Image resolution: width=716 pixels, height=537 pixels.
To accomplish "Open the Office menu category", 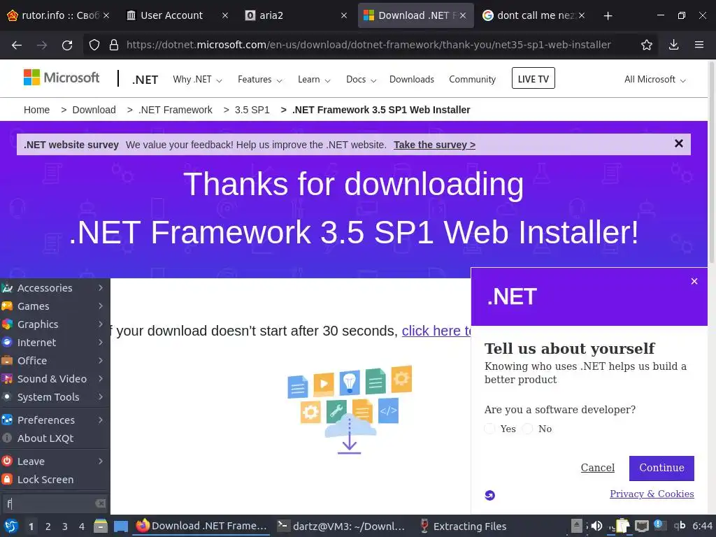I will coord(54,361).
